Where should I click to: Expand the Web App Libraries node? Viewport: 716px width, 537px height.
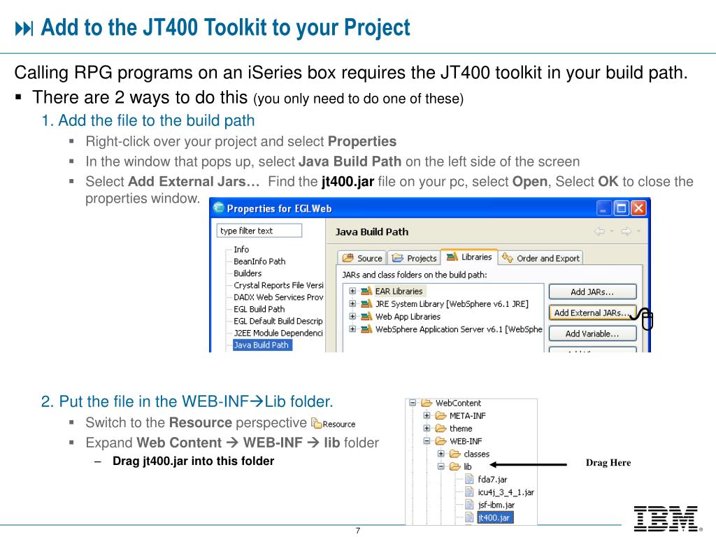pos(352,316)
